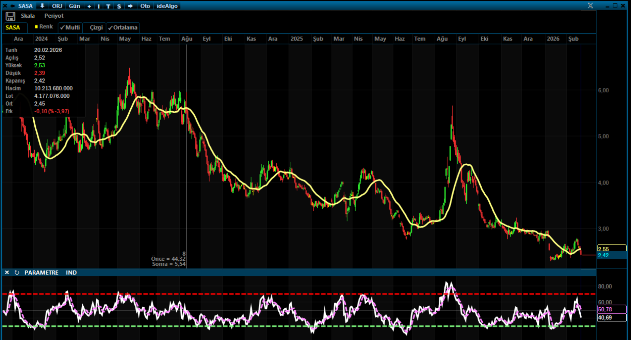This screenshot has width=631, height=340.
Task: Open the Gün period selector
Action: 74,6
